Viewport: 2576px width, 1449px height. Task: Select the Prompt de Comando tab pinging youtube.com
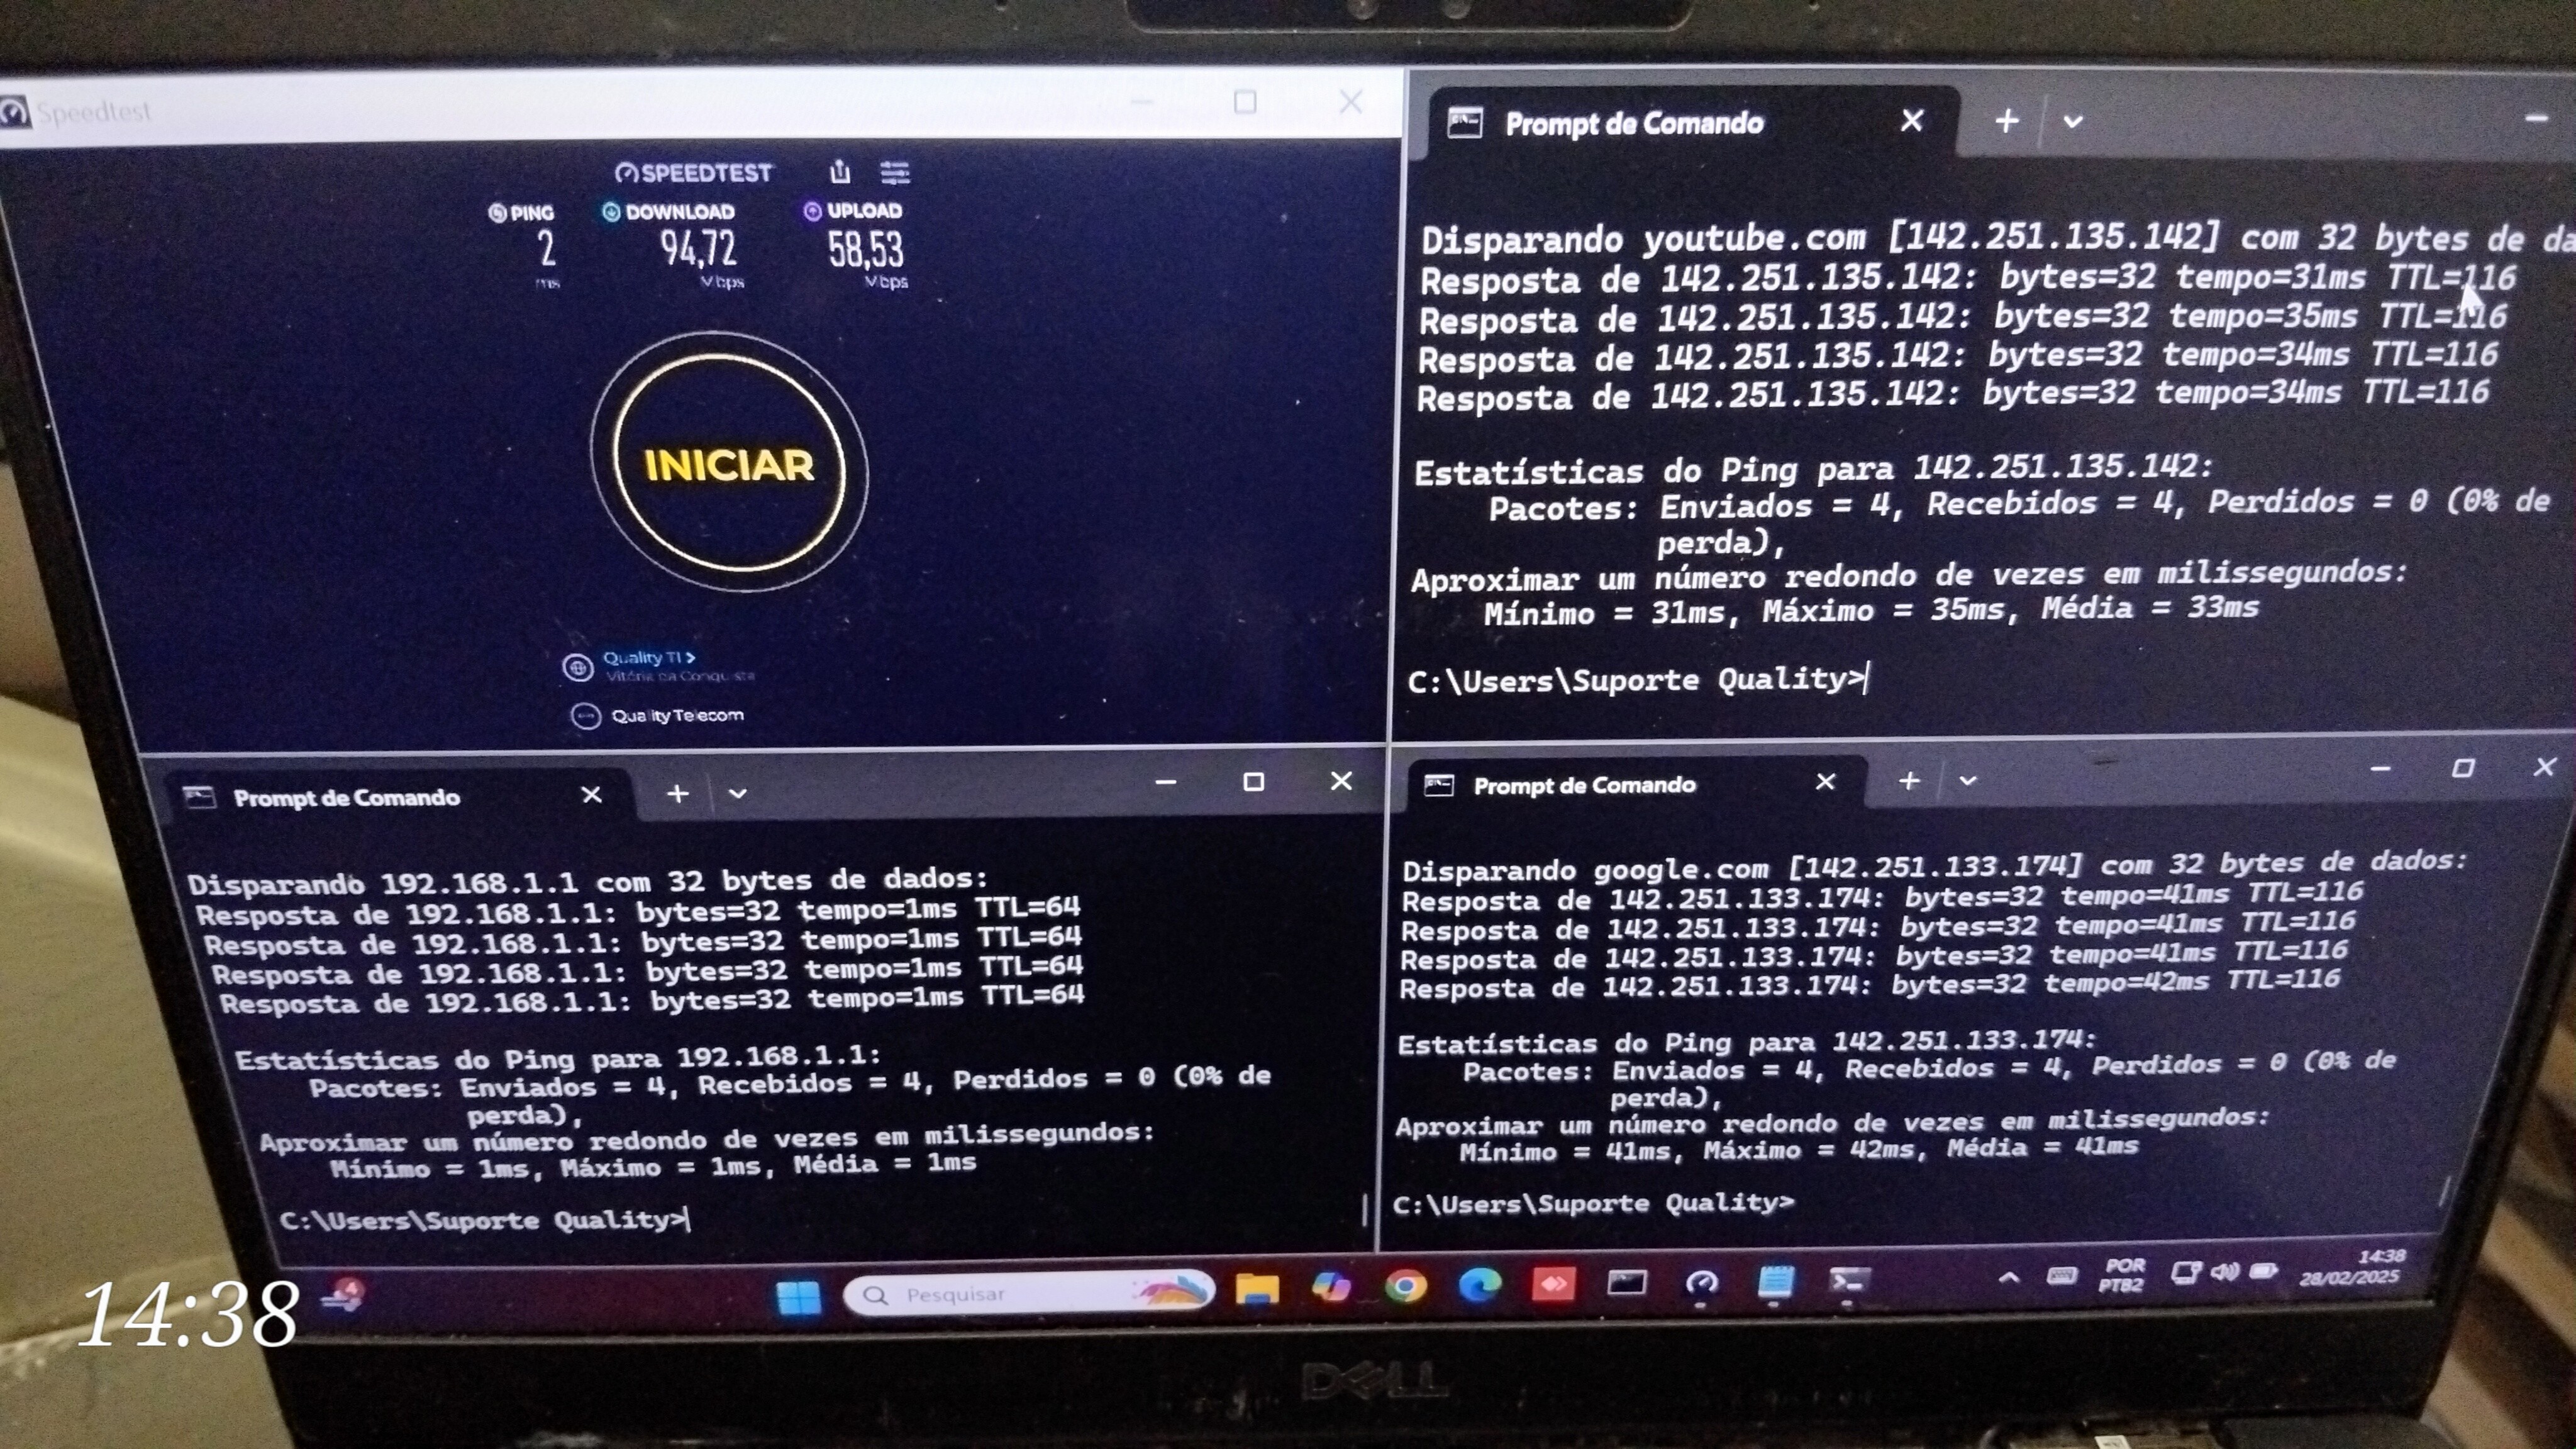pos(1634,124)
